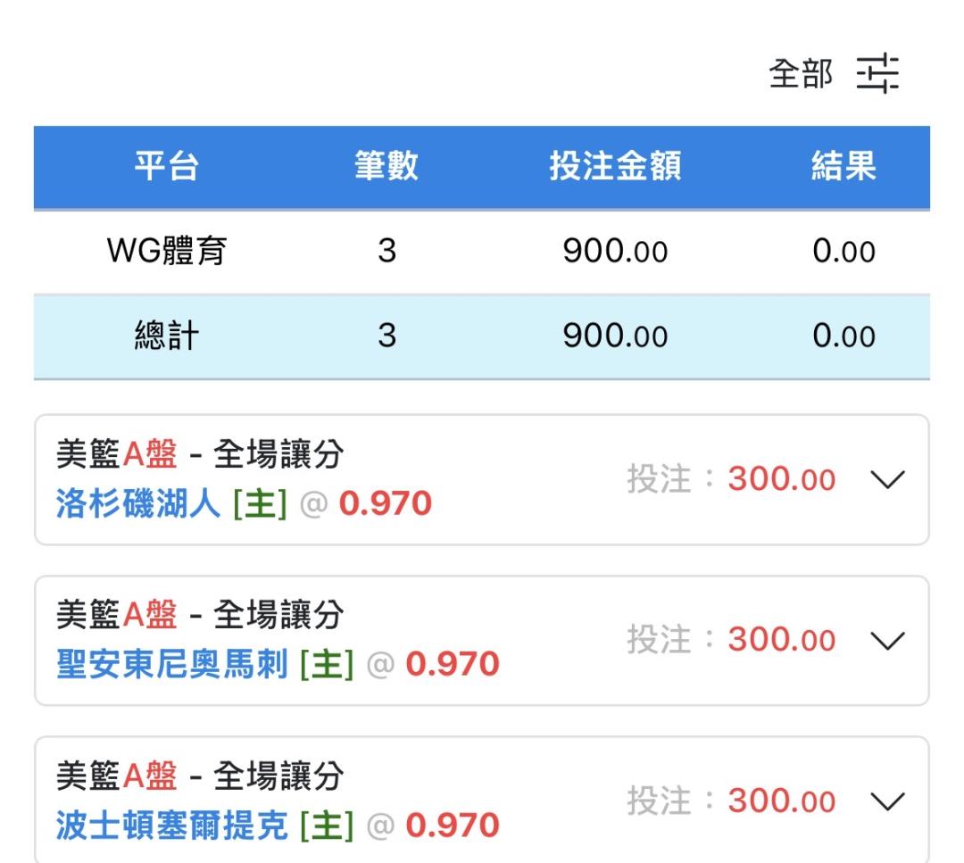Click the 900.00 amount in WG體育 row
The image size is (964, 863).
point(615,252)
